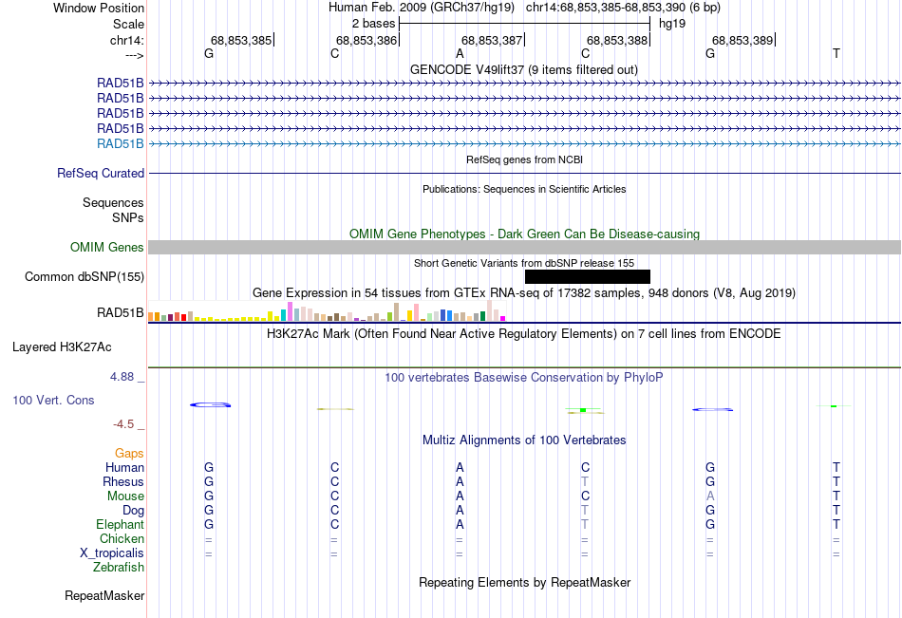The width and height of the screenshot is (902, 618).
Task: Select the Human species row label
Action: (124, 467)
